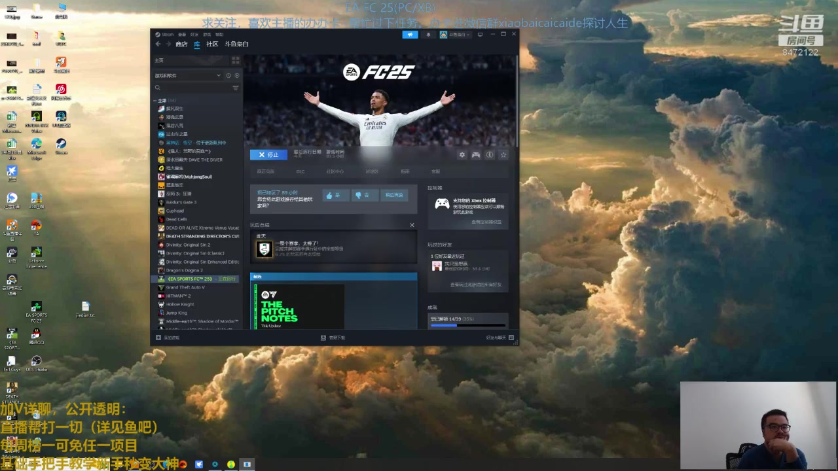Click the yesterday's achievement badge icon

(x=264, y=249)
